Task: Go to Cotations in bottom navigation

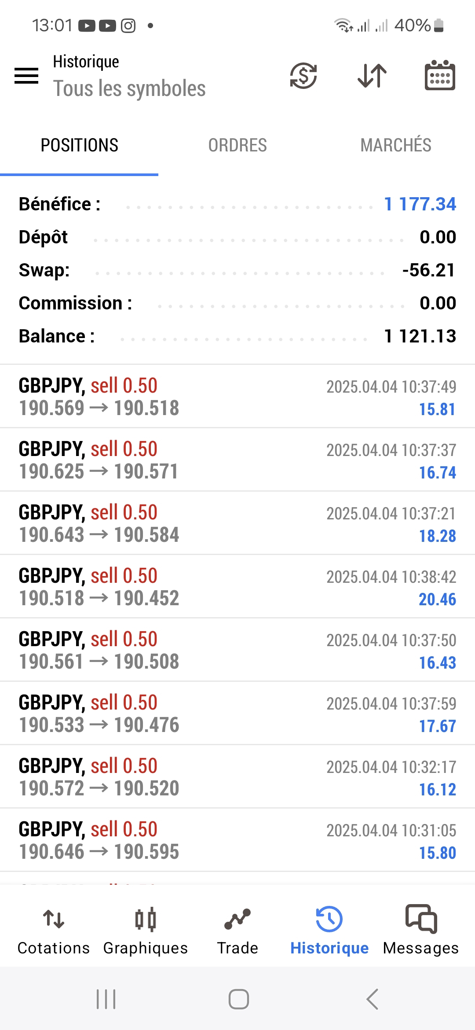Action: pyautogui.click(x=53, y=930)
